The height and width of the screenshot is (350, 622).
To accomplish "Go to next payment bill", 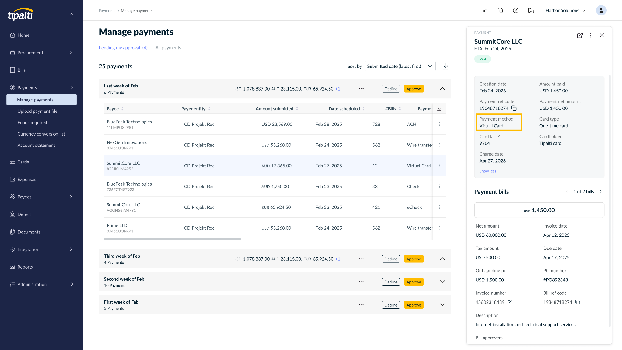I will [x=601, y=191].
